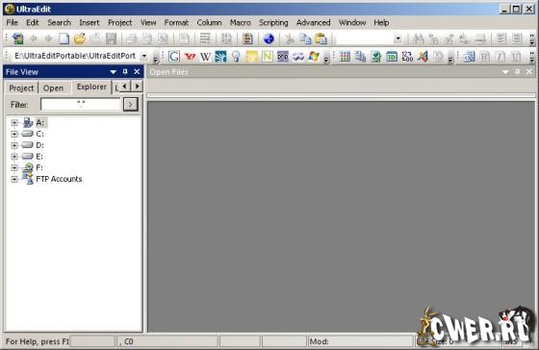The height and width of the screenshot is (350, 539).
Task: Click the Find binoculars icon
Action: pyautogui.click(x=418, y=38)
